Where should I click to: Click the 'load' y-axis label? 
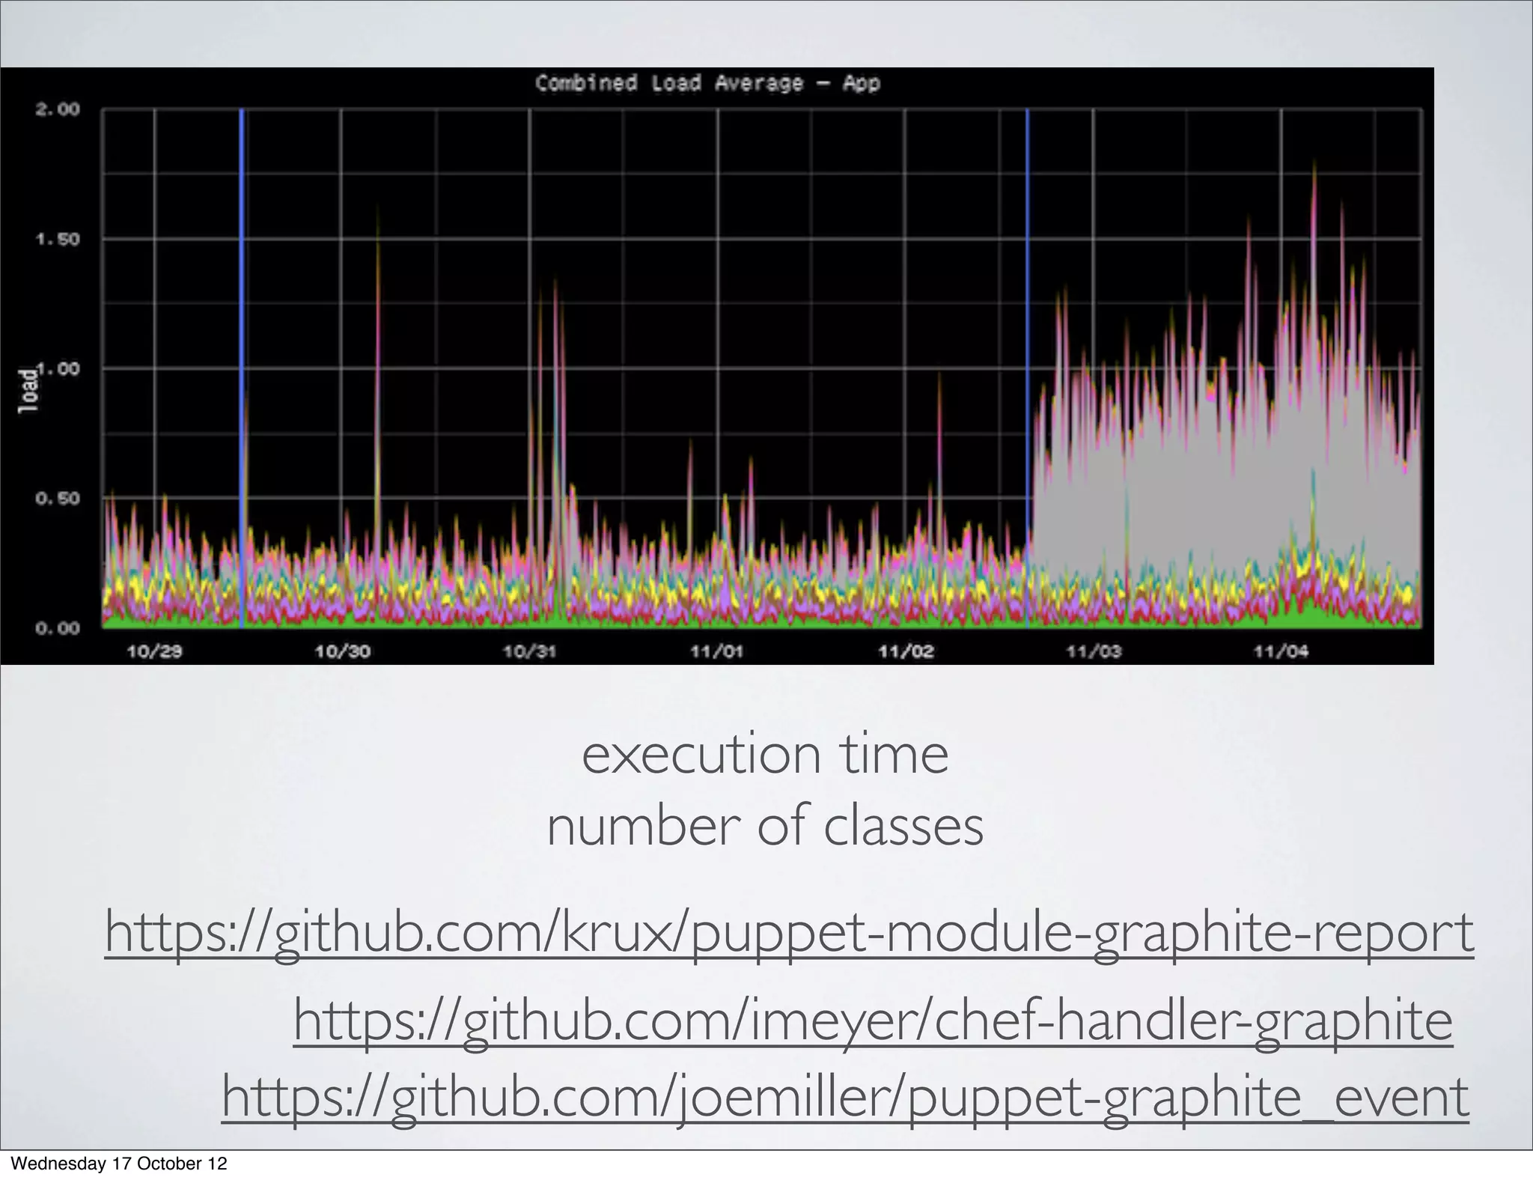(x=28, y=390)
